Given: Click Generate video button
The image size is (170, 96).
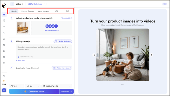Looking at the screenshot, I should tap(34, 91).
